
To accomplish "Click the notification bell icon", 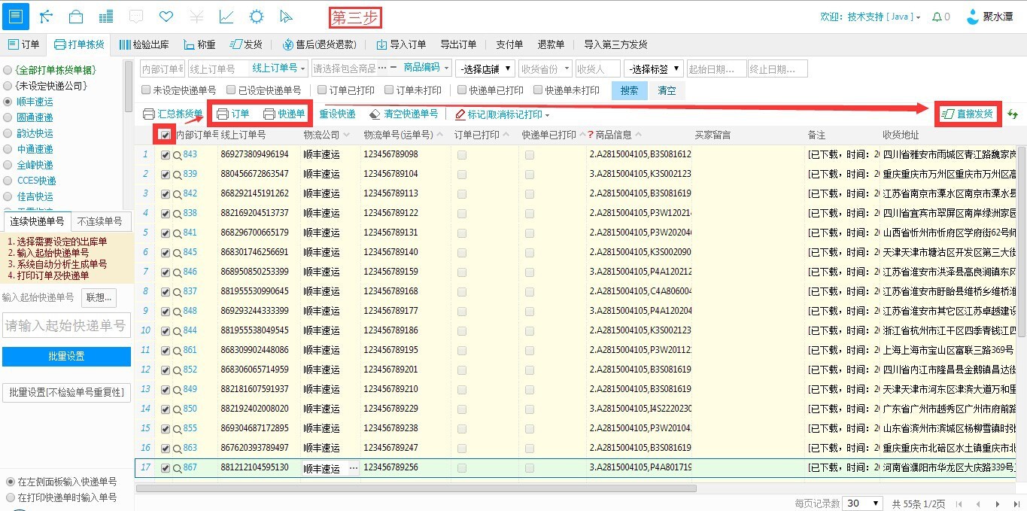I will pos(937,17).
